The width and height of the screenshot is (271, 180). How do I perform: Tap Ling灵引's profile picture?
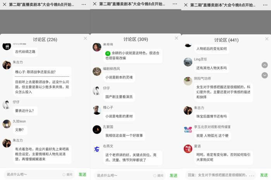(188, 62)
